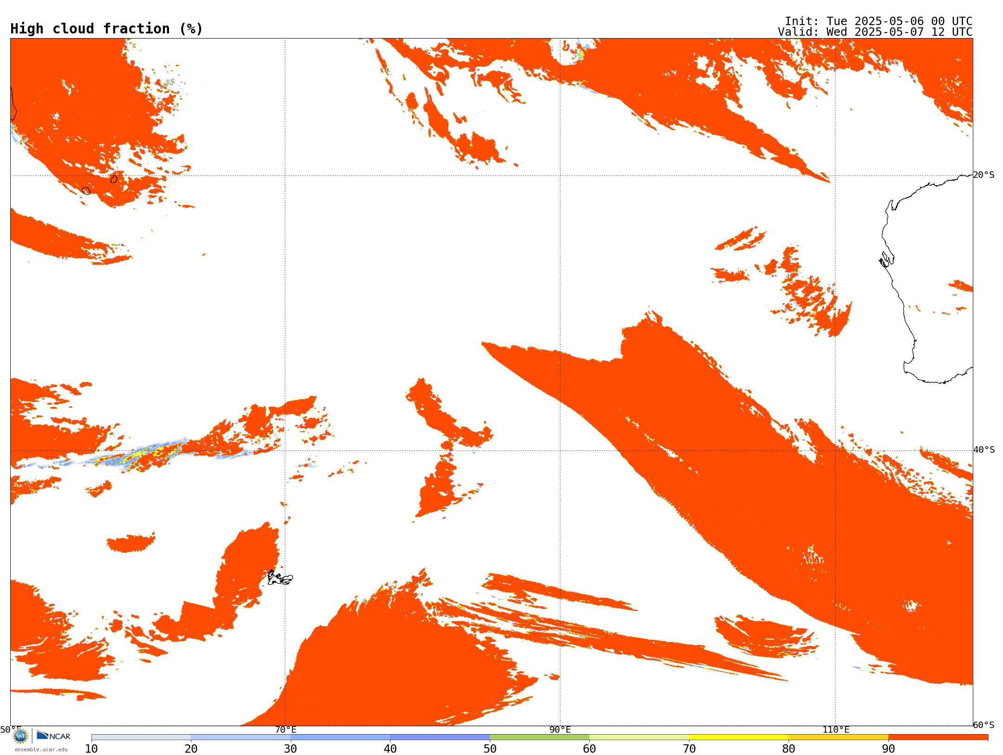1003x755 pixels.
Task: Click the 60°S latitude label
Action: click(x=983, y=725)
